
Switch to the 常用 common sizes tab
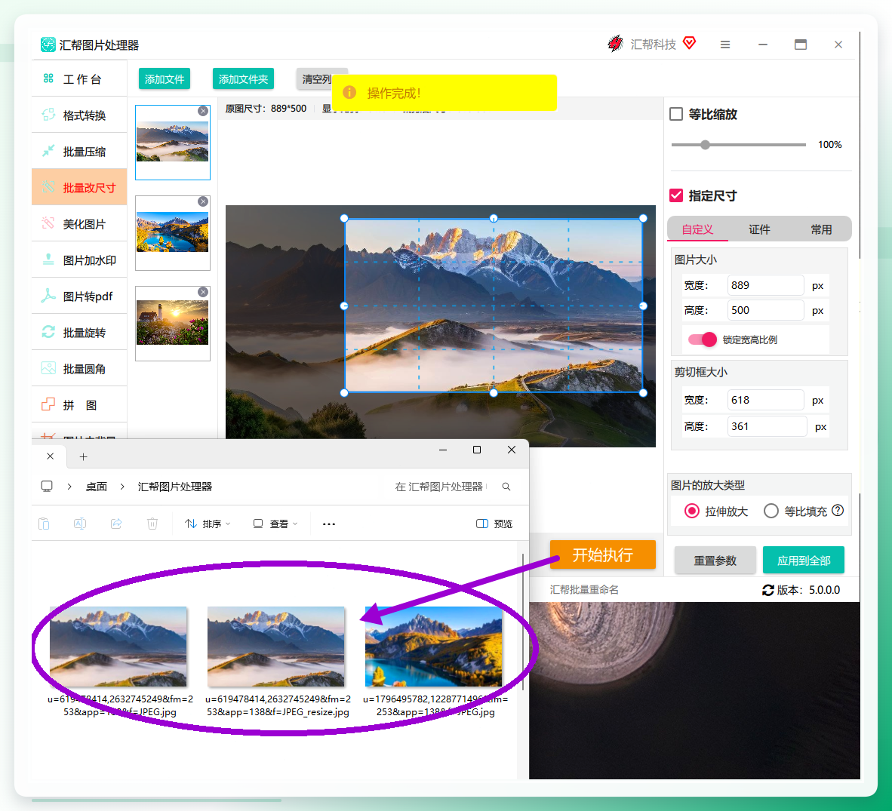coord(821,229)
